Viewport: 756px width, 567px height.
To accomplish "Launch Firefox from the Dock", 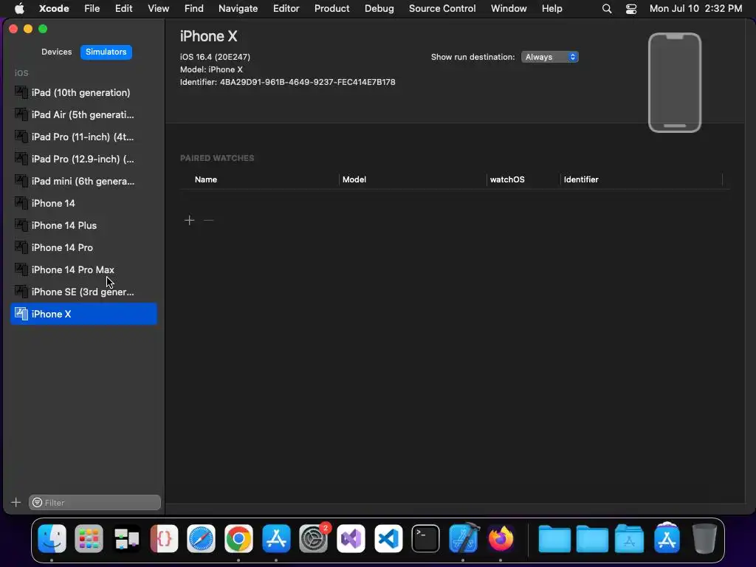I will coord(501,538).
